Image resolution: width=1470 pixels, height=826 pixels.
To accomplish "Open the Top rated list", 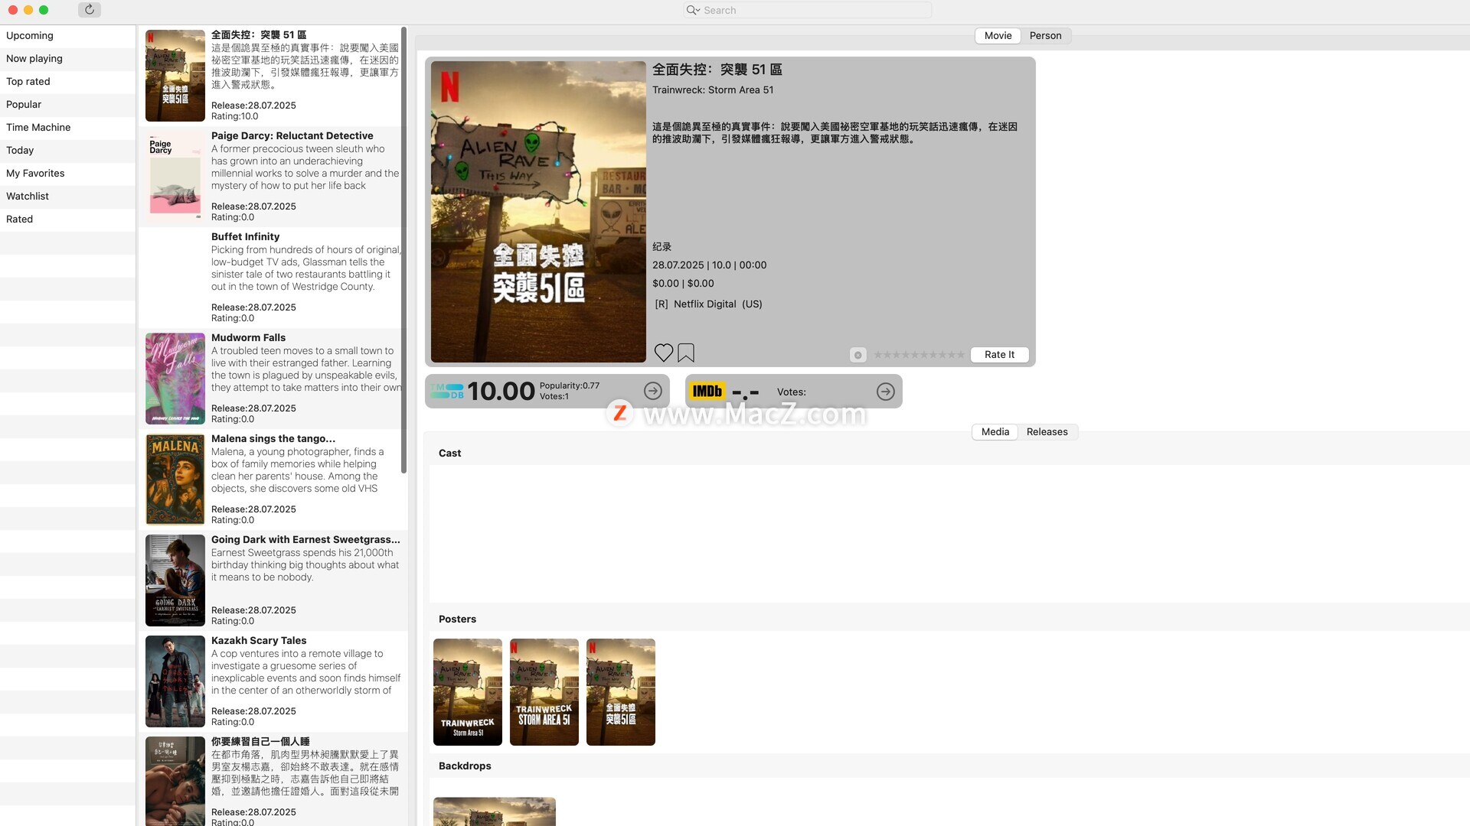I will 67,82.
